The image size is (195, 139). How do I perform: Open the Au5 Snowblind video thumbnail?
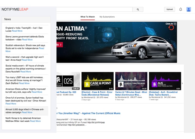tap(165, 81)
